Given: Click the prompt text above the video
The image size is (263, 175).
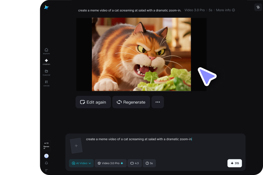Looking at the screenshot, I should [x=130, y=10].
